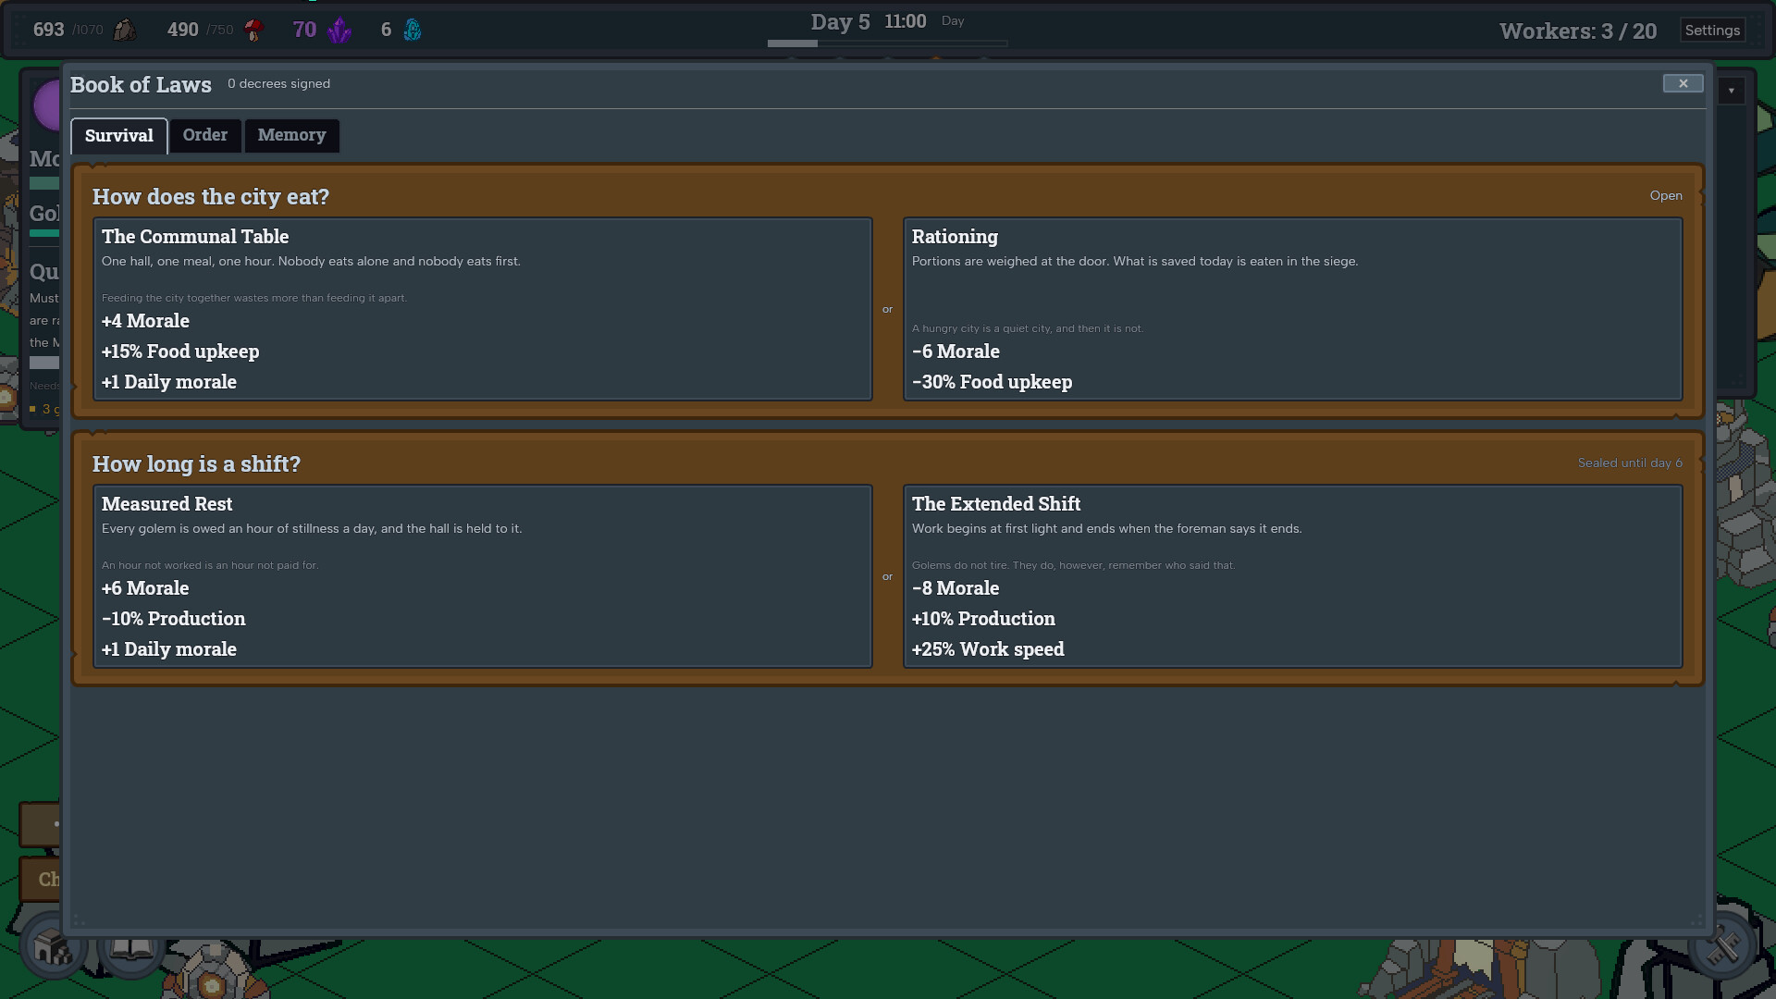Viewport: 1776px width, 999px height.
Task: Sign The Communal Table decree
Action: 483,309
